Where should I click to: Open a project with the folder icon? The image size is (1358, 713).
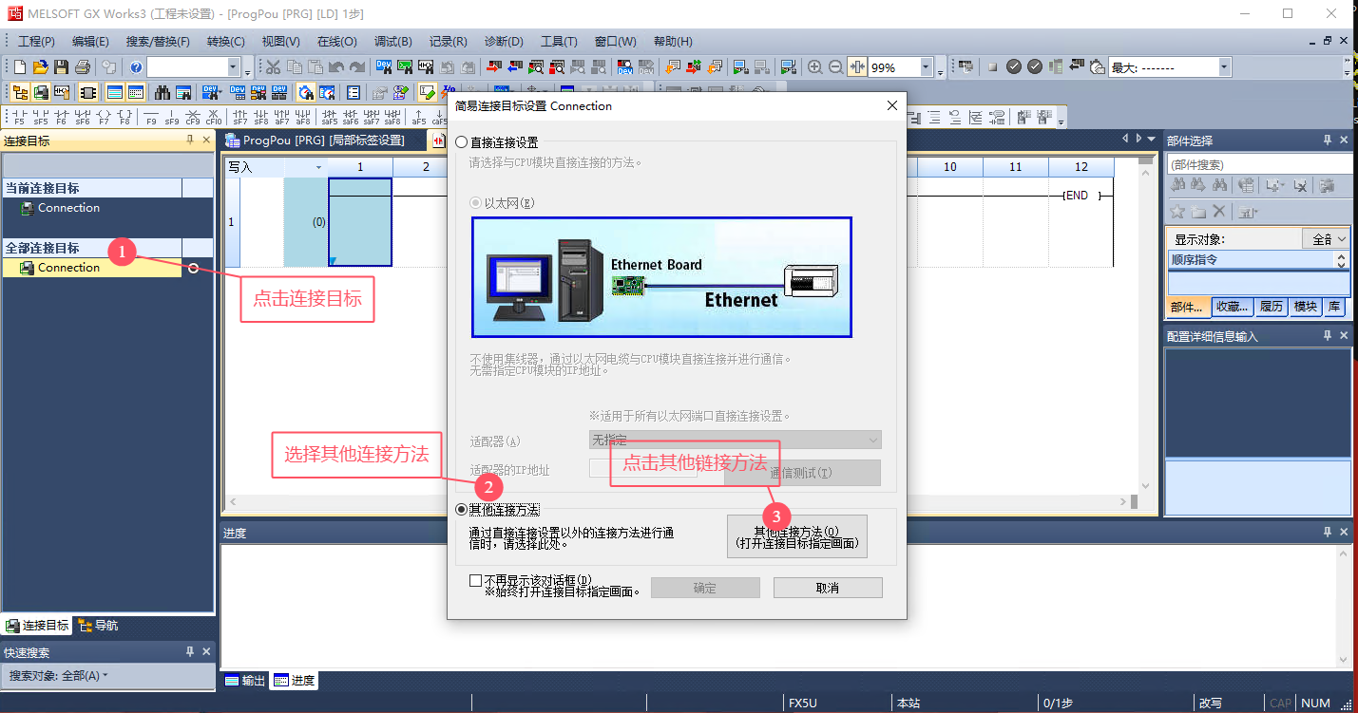[40, 67]
